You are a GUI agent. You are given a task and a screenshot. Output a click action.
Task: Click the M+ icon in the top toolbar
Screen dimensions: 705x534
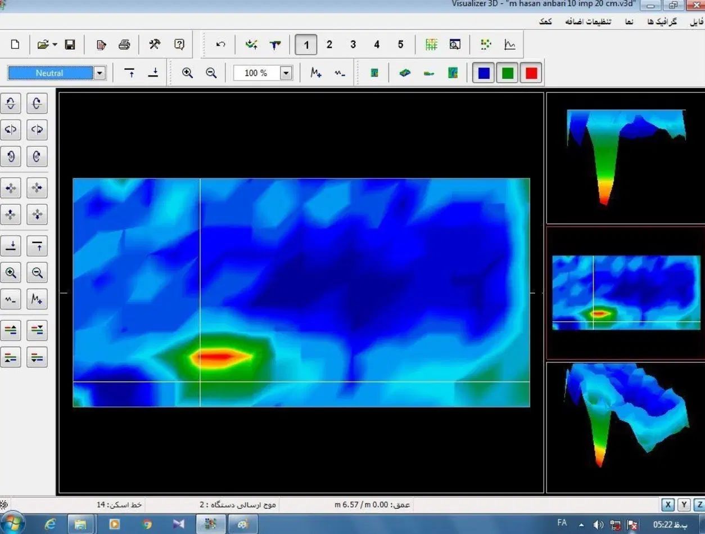(x=316, y=73)
